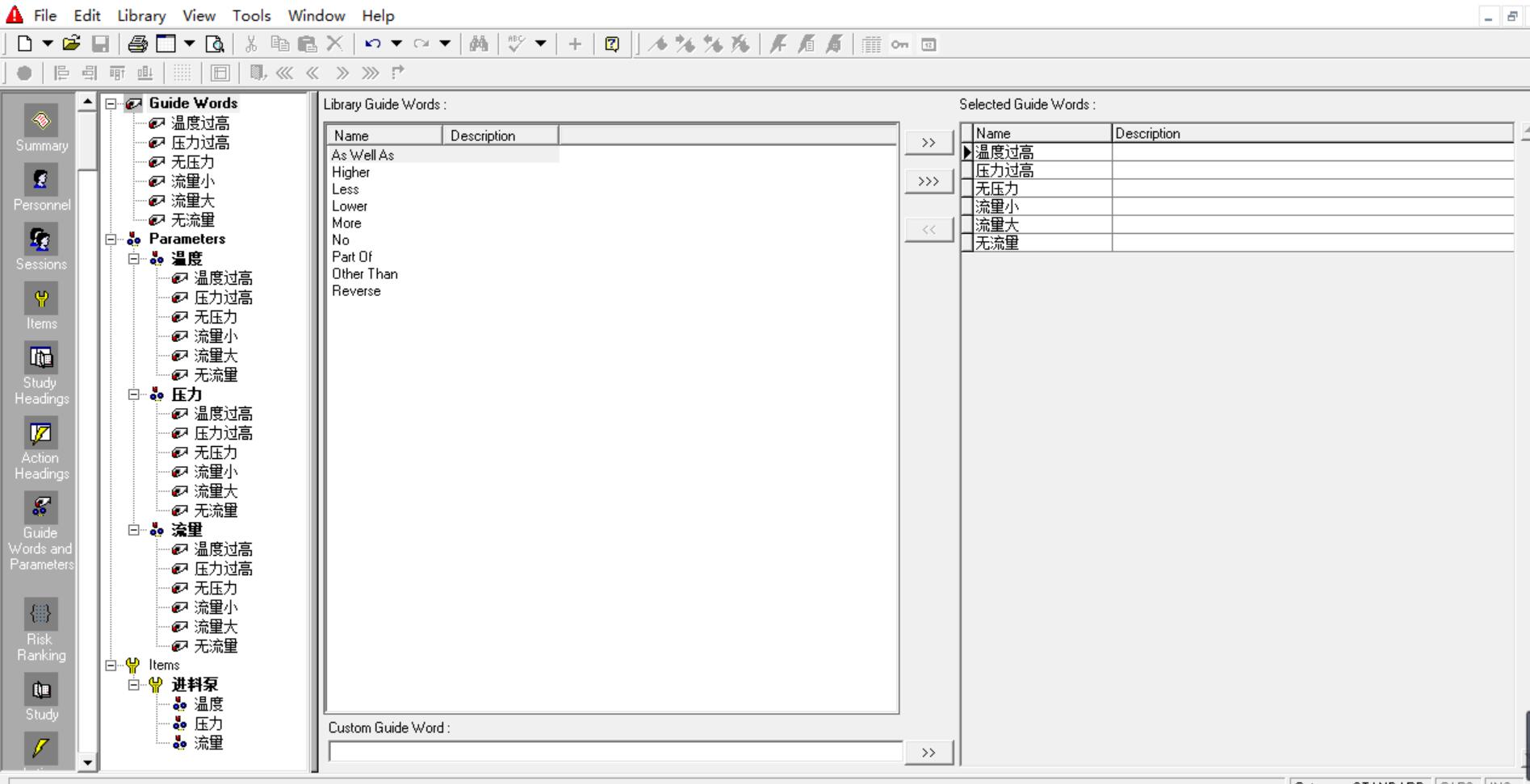Collapse the 流量 parameter node

click(x=133, y=530)
